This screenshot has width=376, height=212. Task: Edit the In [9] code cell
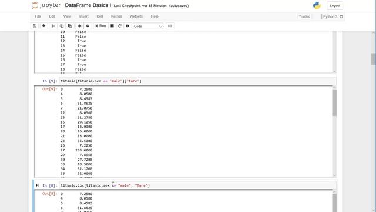coord(197,81)
